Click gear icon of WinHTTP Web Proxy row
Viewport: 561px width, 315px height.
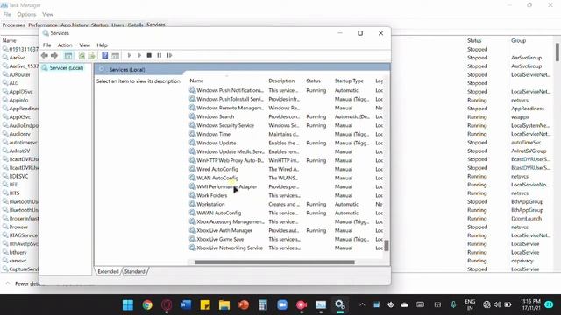pos(192,160)
